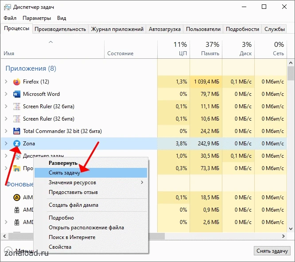The height and width of the screenshot is (262, 295).
Task: Click the AIM background process icon
Action: pos(17,197)
